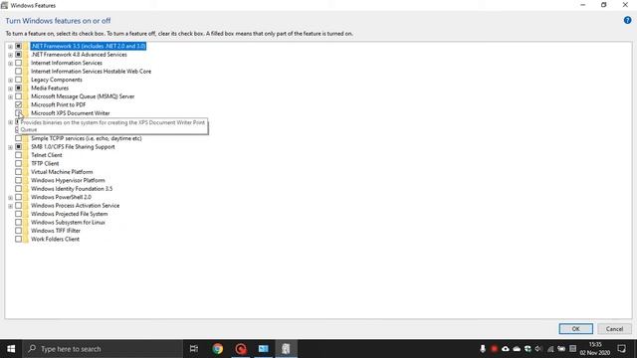Image resolution: width=637 pixels, height=358 pixels.
Task: Expand SMB 1.0/CIFS File Sharing Support
Action: tap(11, 147)
